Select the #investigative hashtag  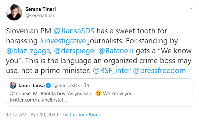[x=63, y=41]
